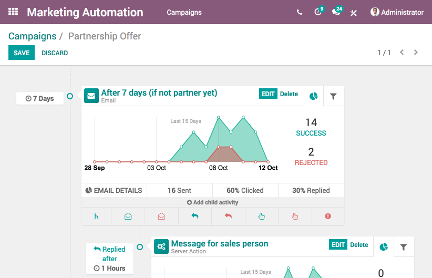Screen dimensions: 432x278
Task: Show filter tab of Message for sales person
Action: pyautogui.click(x=404, y=247)
